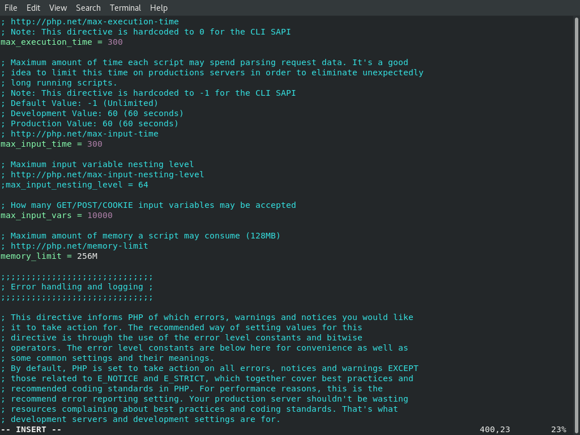Click the php.net/max-execution-time URL
This screenshot has height=435, width=580.
click(x=95, y=22)
